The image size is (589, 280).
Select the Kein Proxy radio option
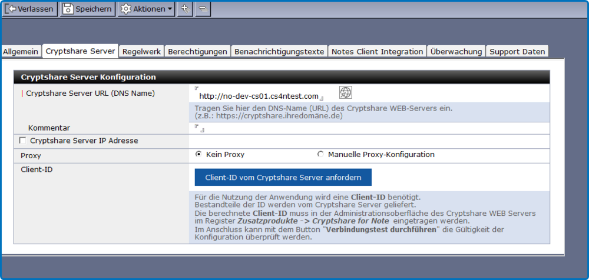[198, 154]
